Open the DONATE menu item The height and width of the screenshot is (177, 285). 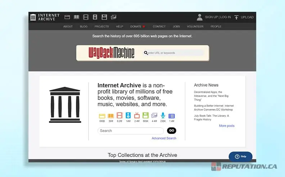tap(137, 27)
